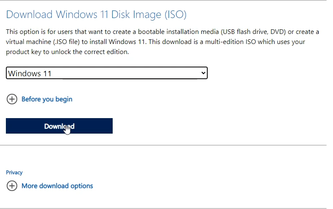Open the Privacy link
Image resolution: width=333 pixels, height=209 pixels.
tap(14, 173)
